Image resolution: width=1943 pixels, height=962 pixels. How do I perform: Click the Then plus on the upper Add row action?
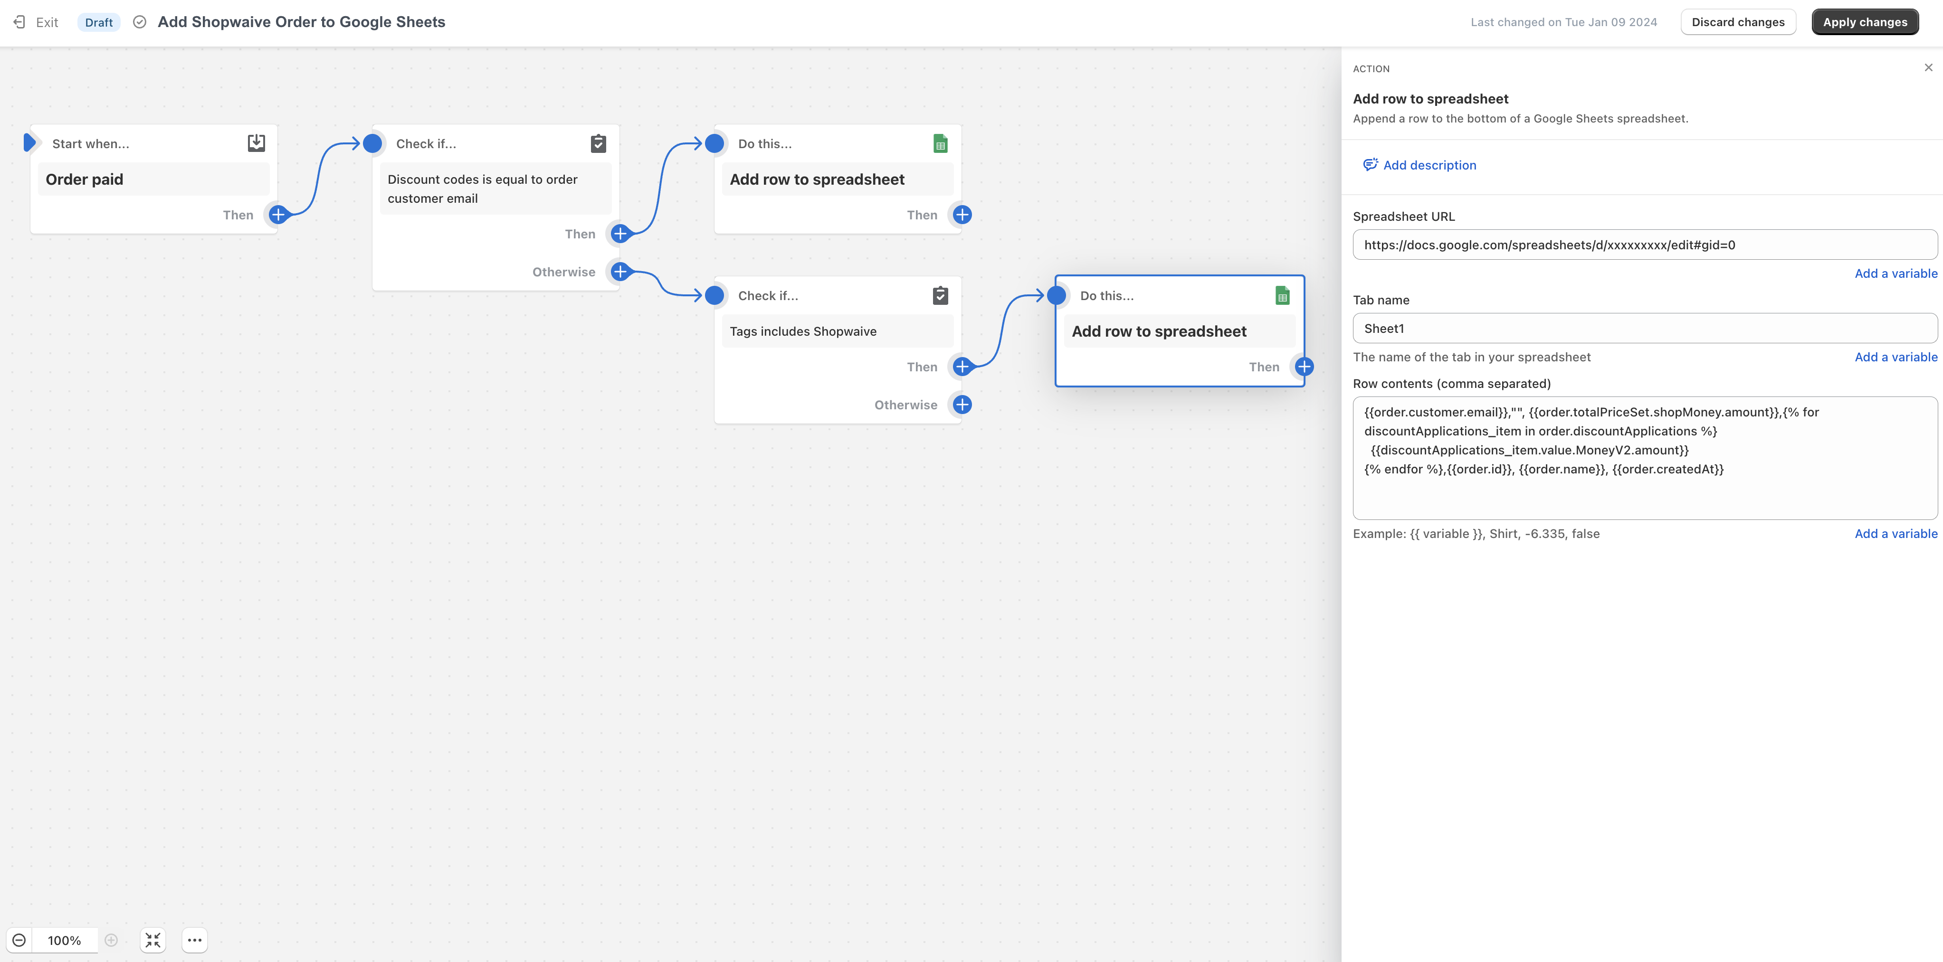coord(962,215)
